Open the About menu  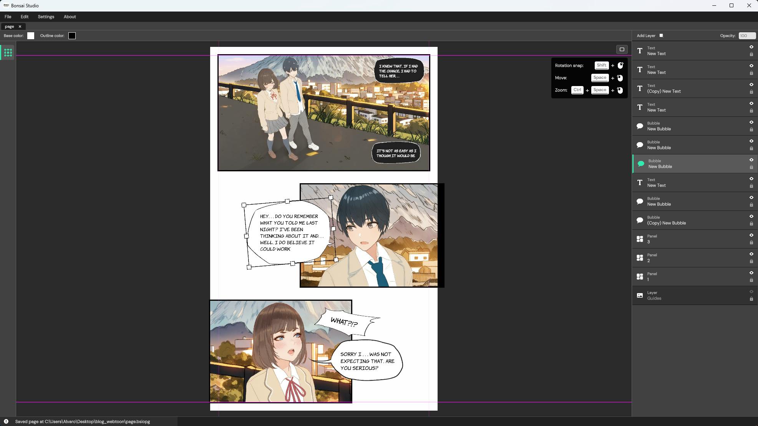pos(70,17)
